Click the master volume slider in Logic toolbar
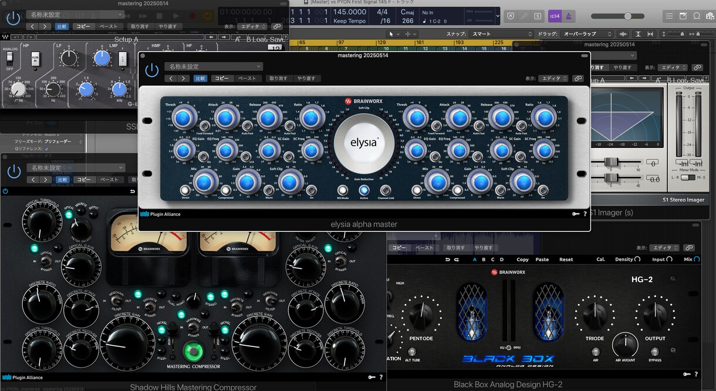 pyautogui.click(x=627, y=16)
